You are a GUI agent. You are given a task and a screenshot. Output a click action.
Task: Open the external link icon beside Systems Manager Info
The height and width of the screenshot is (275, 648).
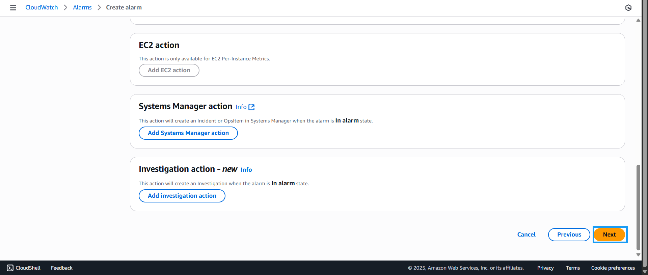(x=251, y=107)
